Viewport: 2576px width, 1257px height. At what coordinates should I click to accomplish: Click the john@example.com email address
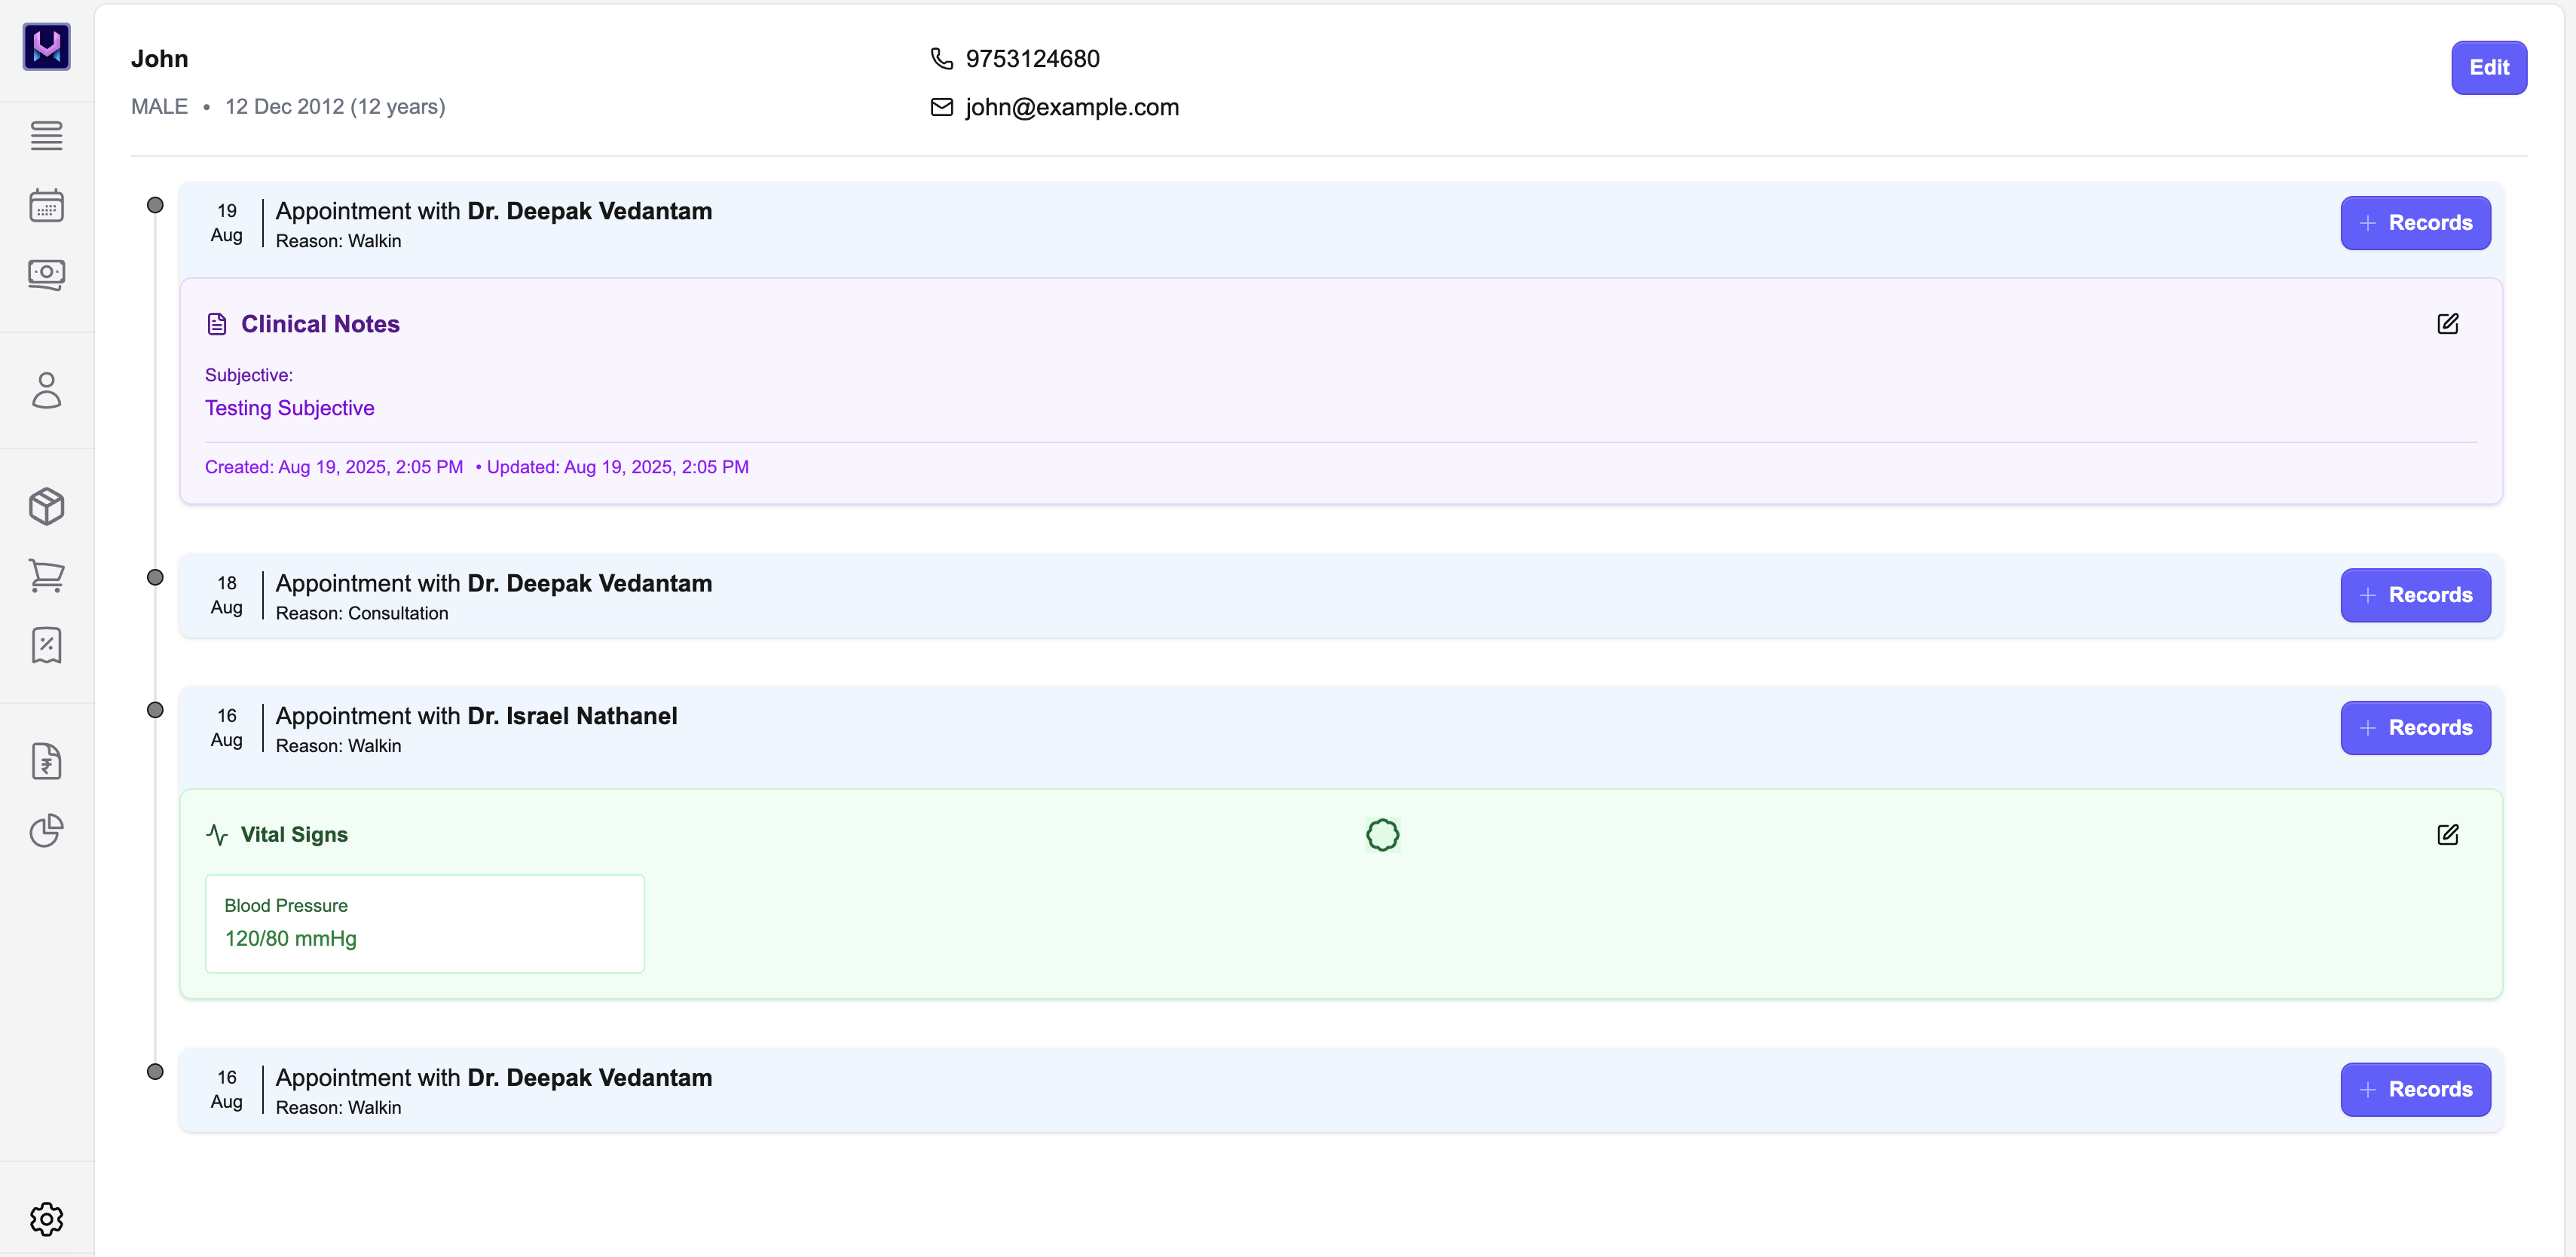(x=1071, y=107)
